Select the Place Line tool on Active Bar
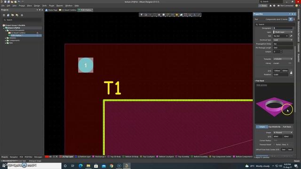This screenshot has height=169, width=301. coord(198,15)
